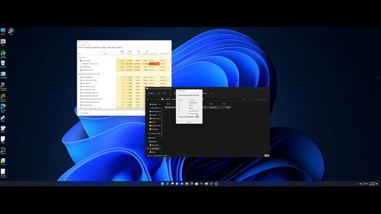
Task: Go back in File Explorer navigation
Action: click(148, 99)
